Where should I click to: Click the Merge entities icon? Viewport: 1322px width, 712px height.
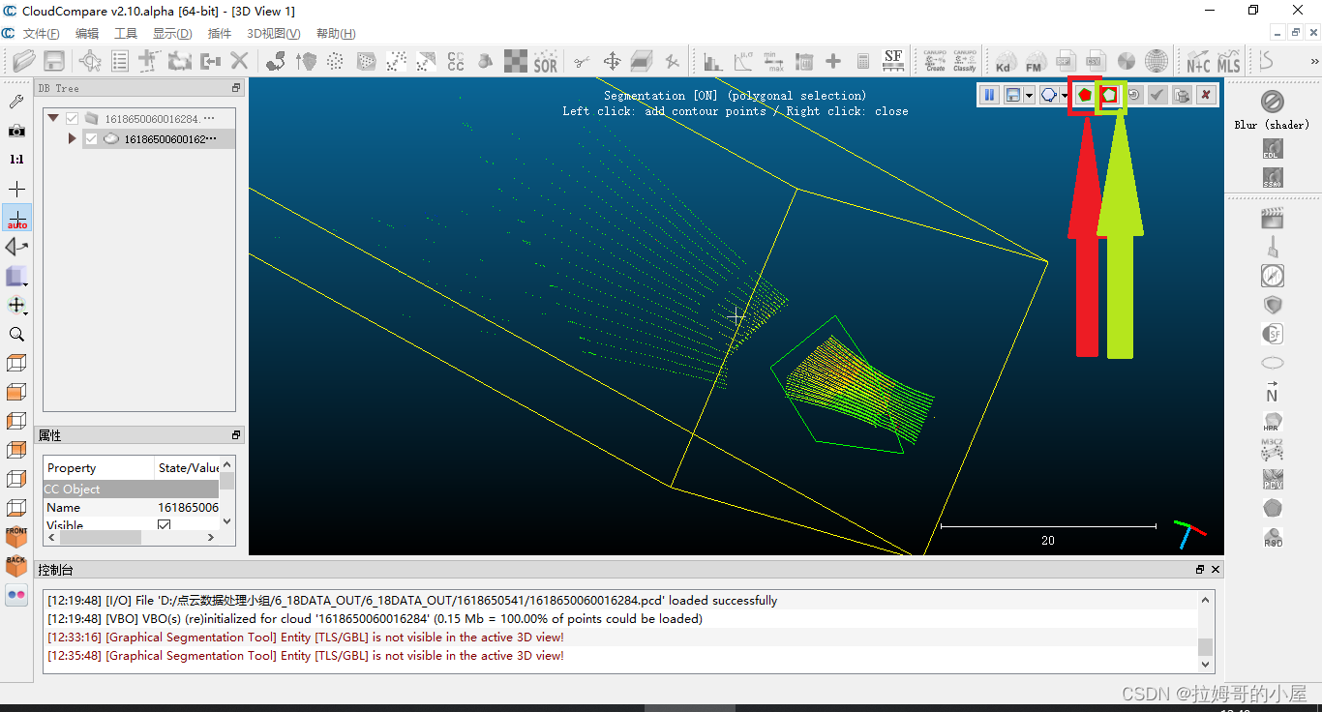click(210, 61)
